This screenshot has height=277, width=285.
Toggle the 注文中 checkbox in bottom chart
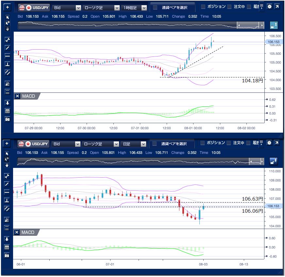pos(229,143)
